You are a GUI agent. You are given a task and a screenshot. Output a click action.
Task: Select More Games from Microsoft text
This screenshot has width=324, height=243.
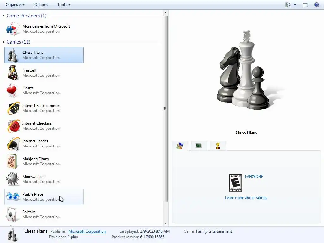click(x=46, y=26)
